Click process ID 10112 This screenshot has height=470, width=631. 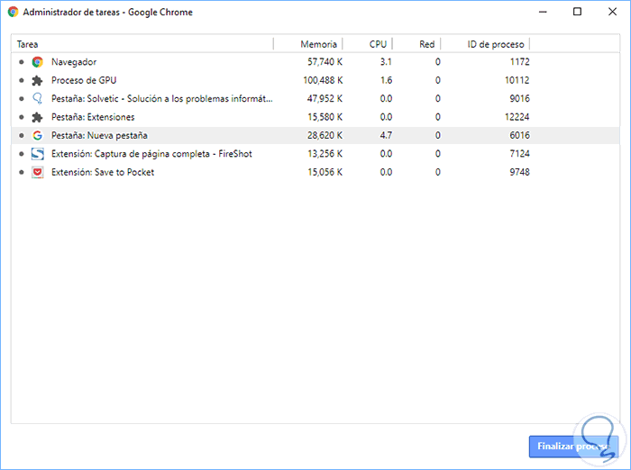[x=517, y=80]
